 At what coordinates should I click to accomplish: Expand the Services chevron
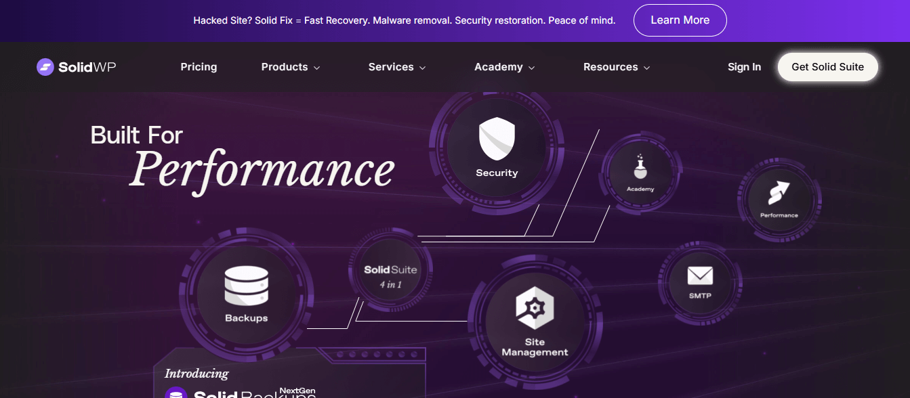point(422,68)
